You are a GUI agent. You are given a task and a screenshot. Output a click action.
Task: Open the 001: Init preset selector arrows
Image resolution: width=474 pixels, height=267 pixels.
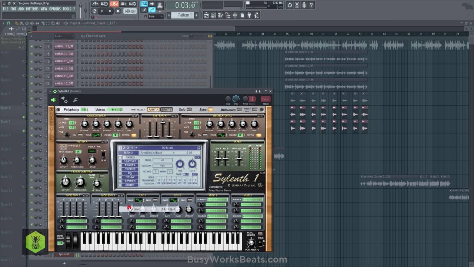tap(199, 148)
